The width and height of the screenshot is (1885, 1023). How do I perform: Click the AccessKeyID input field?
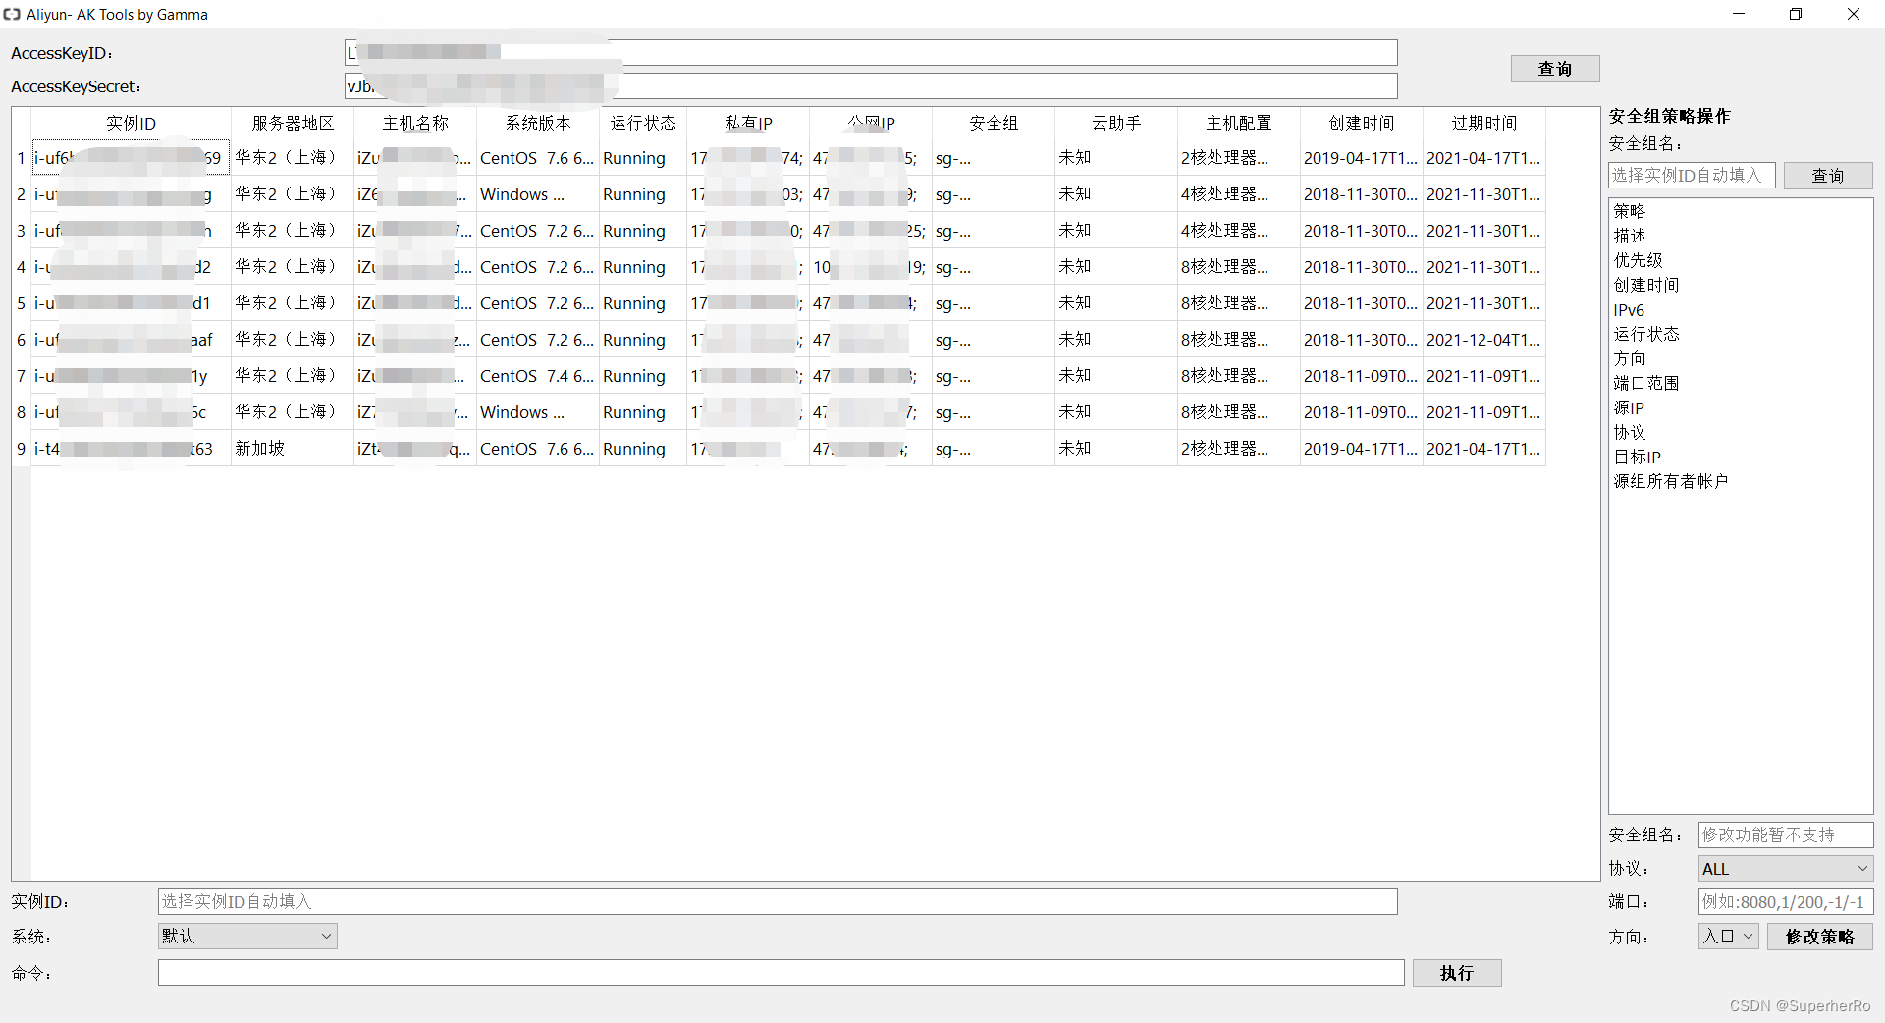coord(872,52)
